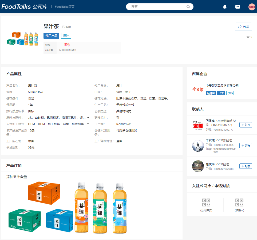Open the user profile avatar
This screenshot has height=240, width=257.
[252, 7]
